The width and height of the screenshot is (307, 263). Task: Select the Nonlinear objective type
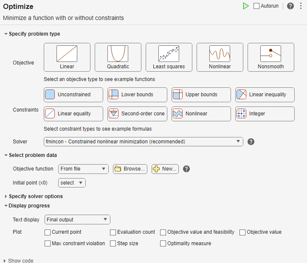pos(220,57)
